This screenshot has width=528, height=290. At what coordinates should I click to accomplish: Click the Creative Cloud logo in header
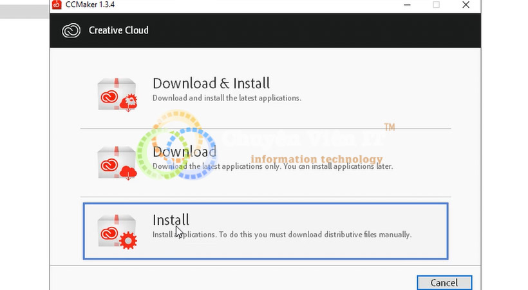pyautogui.click(x=71, y=31)
